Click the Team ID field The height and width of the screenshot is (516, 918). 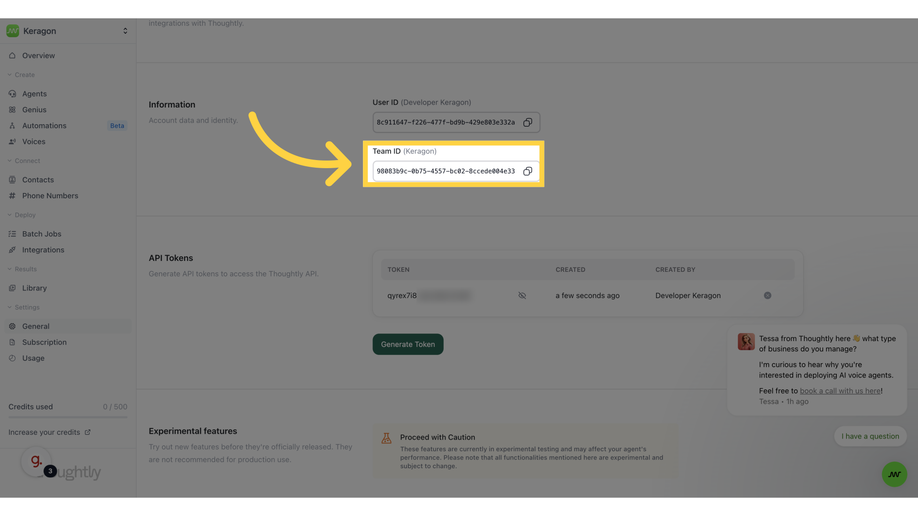click(456, 171)
